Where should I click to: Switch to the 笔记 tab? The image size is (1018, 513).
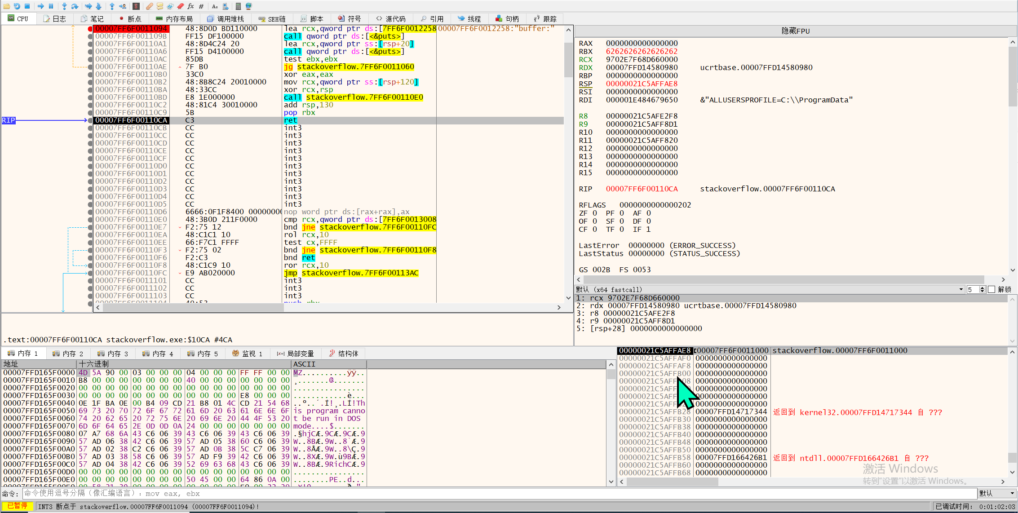pos(92,18)
